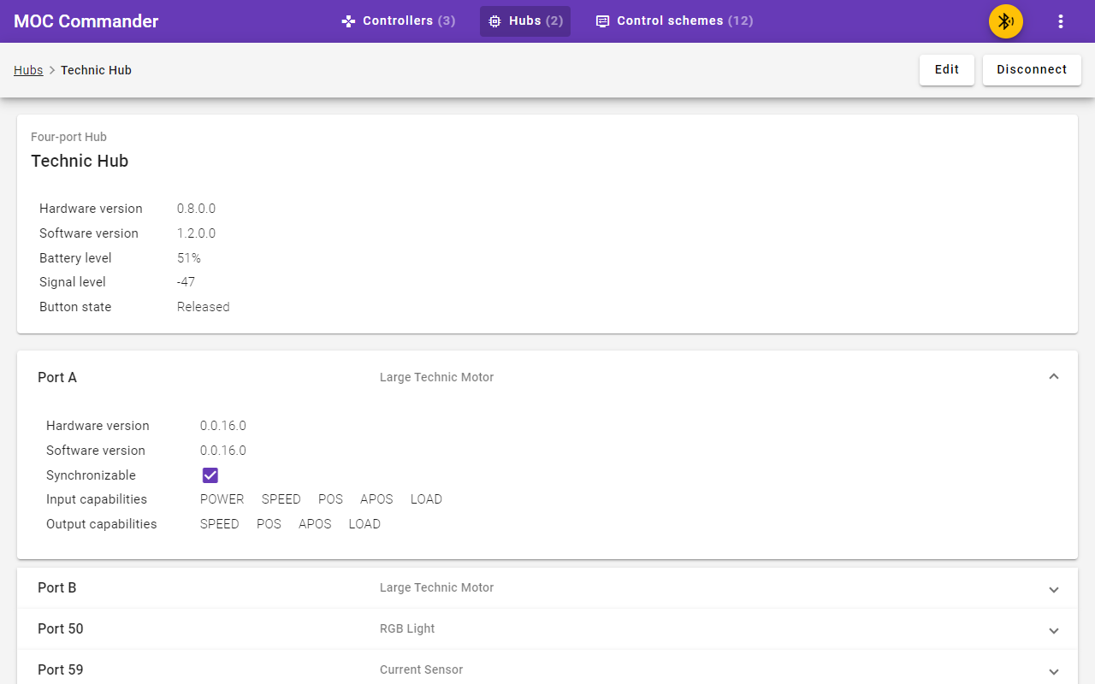The width and height of the screenshot is (1095, 684).
Task: Click Technic Hub in the breadcrumb
Action: pos(96,70)
